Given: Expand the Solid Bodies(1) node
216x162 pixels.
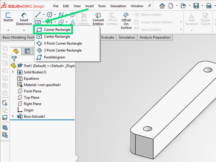Looking at the screenshot, I should point(13,72).
